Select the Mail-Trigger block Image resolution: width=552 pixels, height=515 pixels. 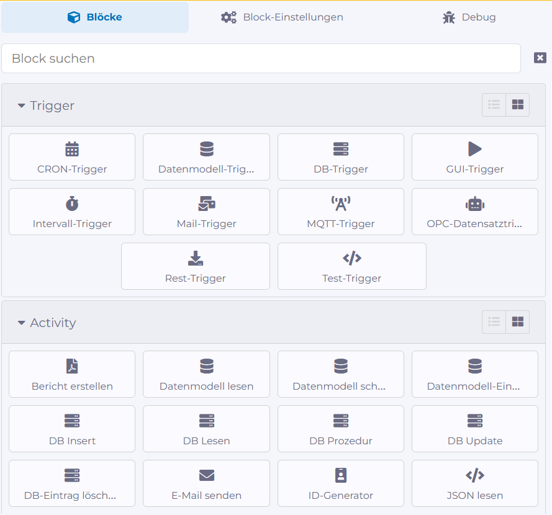coord(206,212)
